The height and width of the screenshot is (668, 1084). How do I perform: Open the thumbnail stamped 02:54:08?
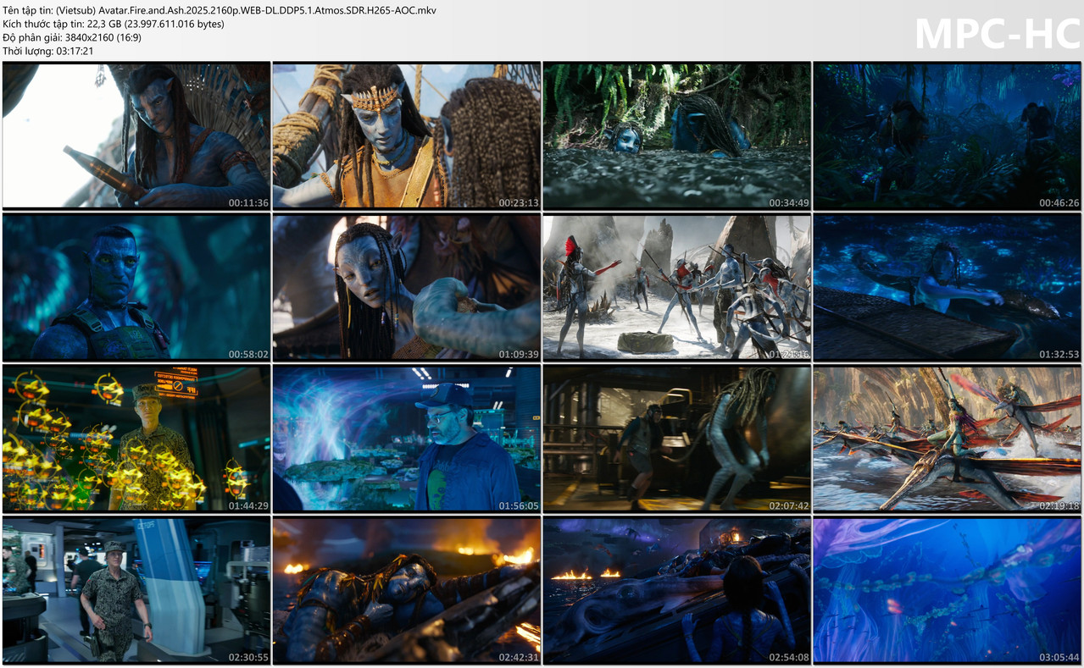677,590
